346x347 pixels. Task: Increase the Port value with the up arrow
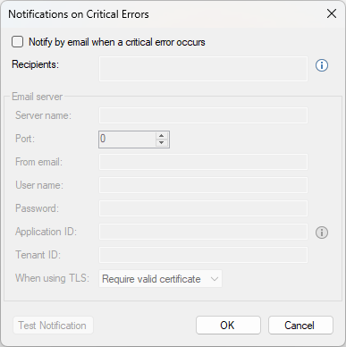tap(161, 136)
